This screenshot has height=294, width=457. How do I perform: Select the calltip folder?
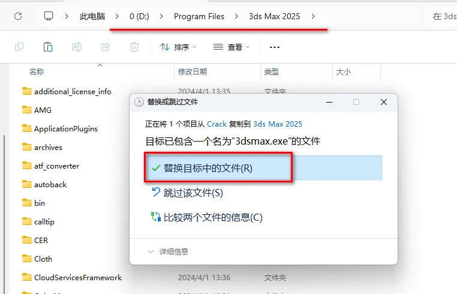click(x=44, y=221)
